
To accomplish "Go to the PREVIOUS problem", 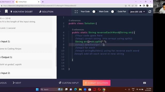I will point(3,83).
